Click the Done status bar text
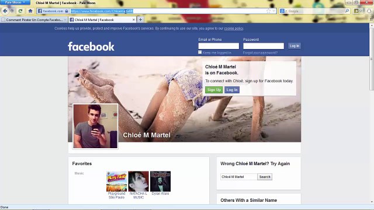Image resolution: width=374 pixels, height=210 pixels. [4, 207]
